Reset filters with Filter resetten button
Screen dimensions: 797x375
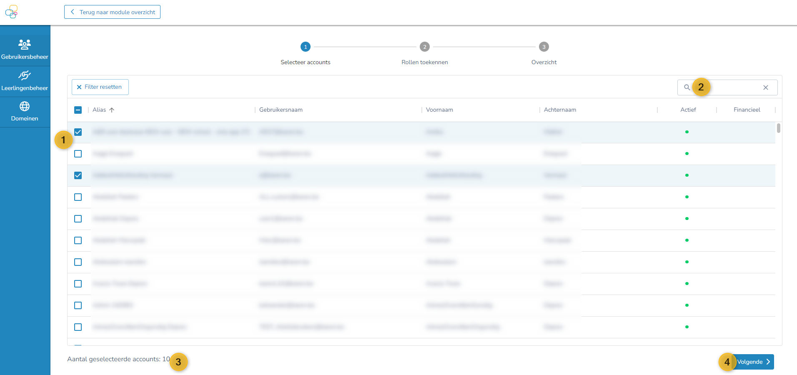pos(100,87)
